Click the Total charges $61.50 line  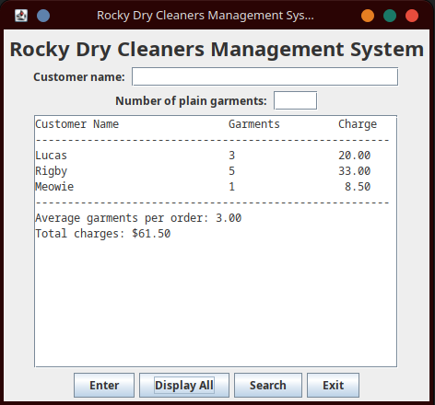pos(103,234)
